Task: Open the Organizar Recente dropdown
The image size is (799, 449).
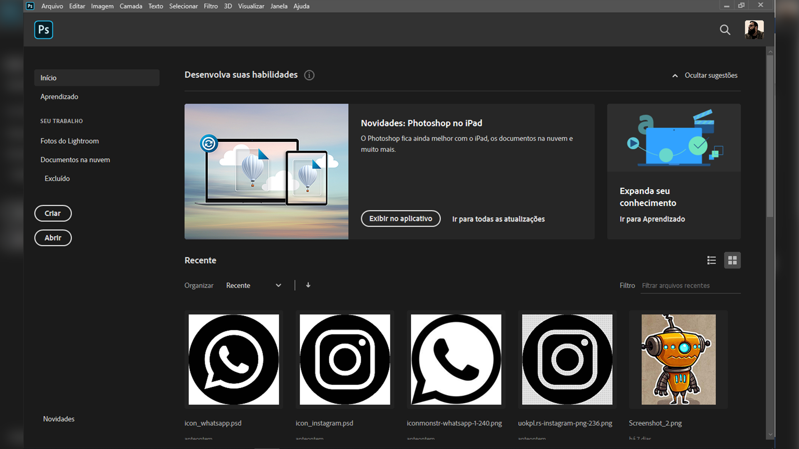Action: click(x=253, y=285)
